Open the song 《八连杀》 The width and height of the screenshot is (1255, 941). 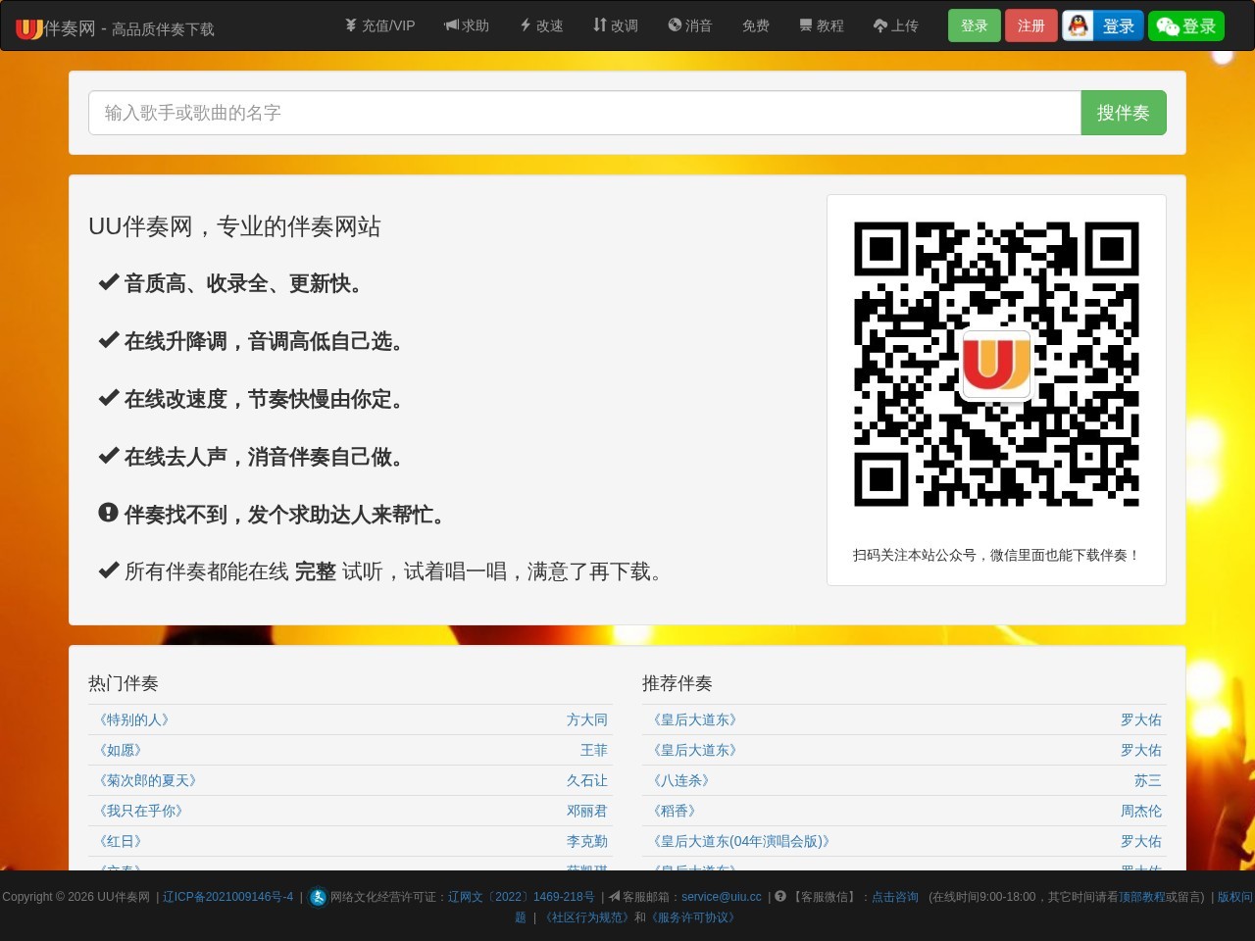(681, 780)
